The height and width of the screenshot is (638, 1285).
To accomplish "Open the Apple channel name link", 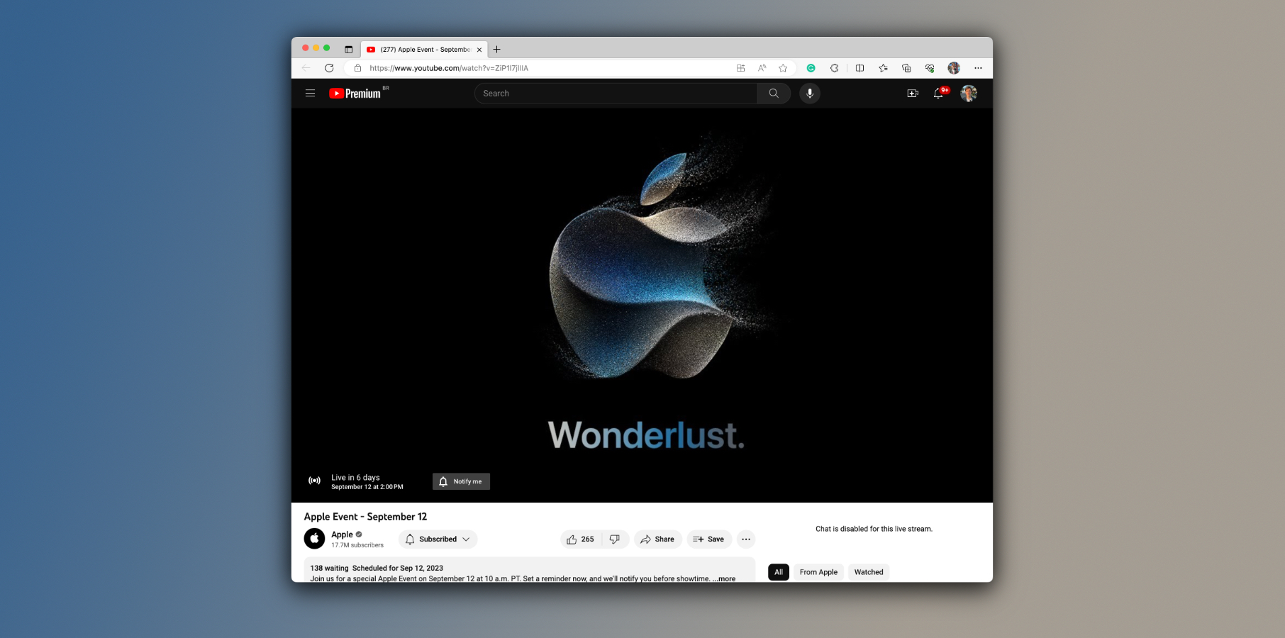I will tap(342, 535).
